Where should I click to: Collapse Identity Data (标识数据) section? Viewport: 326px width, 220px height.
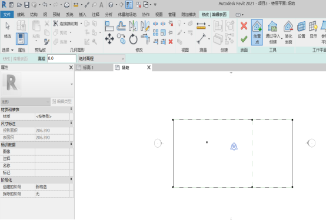pos(71,144)
